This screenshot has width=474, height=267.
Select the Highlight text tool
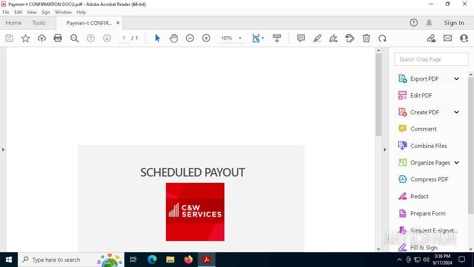[x=317, y=38]
